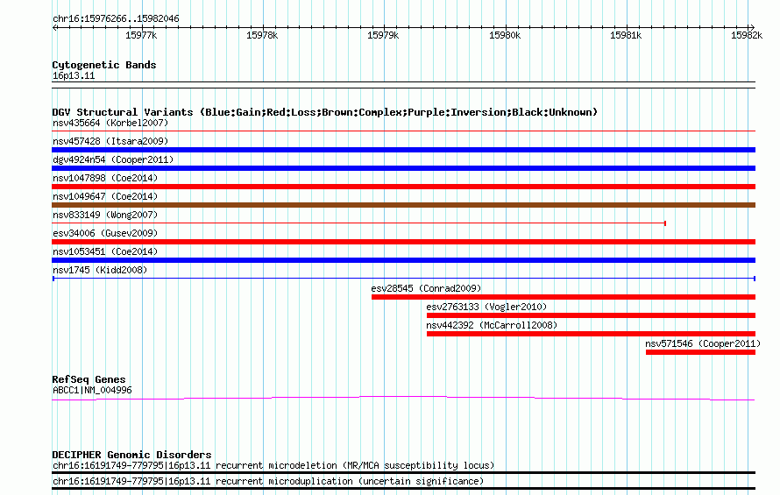
Task: Select the nsv442392 red loss bar
Action: (x=591, y=334)
